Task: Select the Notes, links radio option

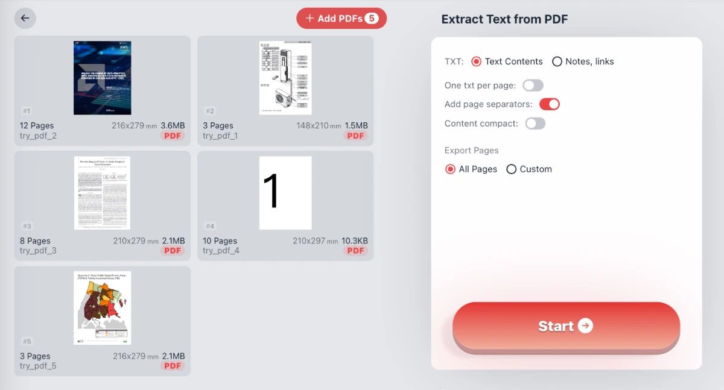Action: coord(557,61)
